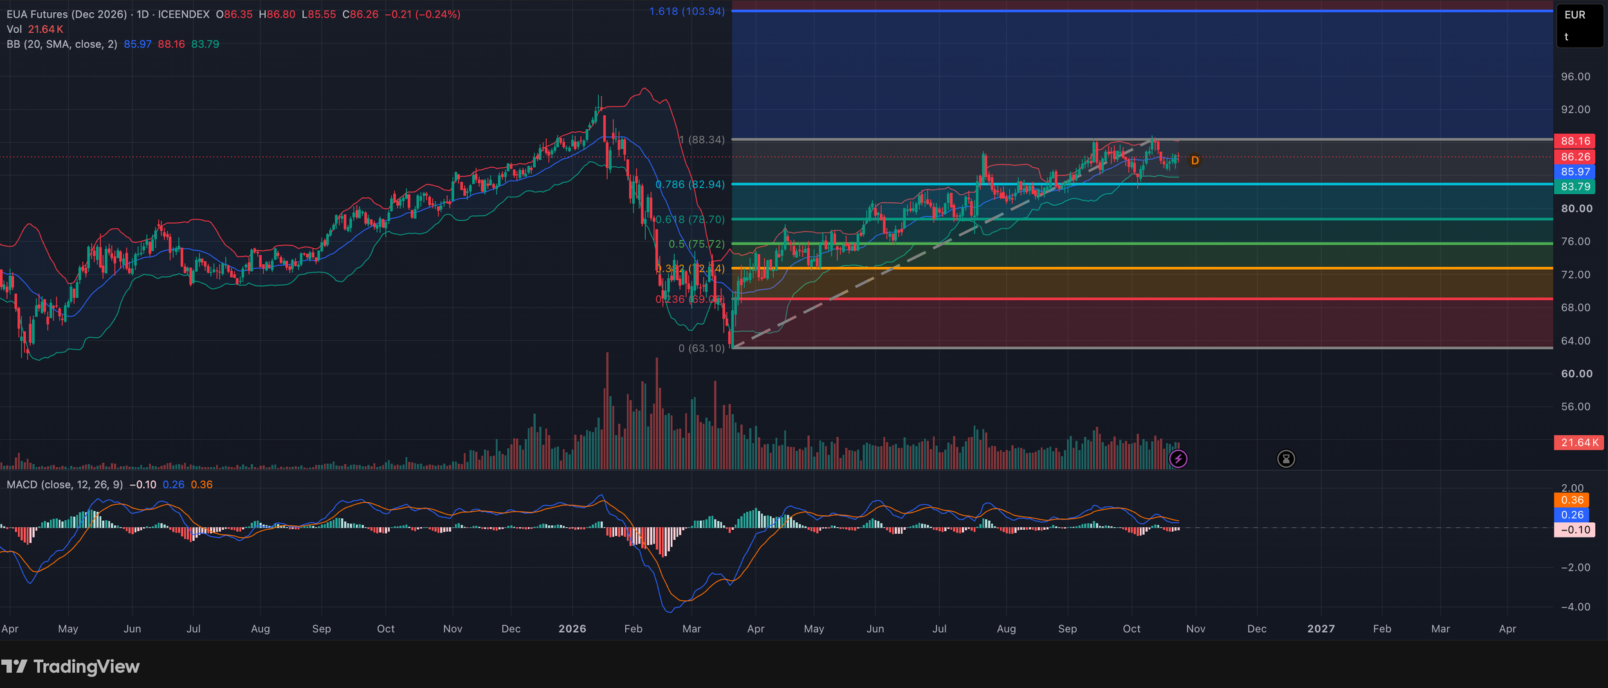Viewport: 1608px width, 688px height.
Task: Click the 83.79 lower band price label
Action: (1575, 186)
